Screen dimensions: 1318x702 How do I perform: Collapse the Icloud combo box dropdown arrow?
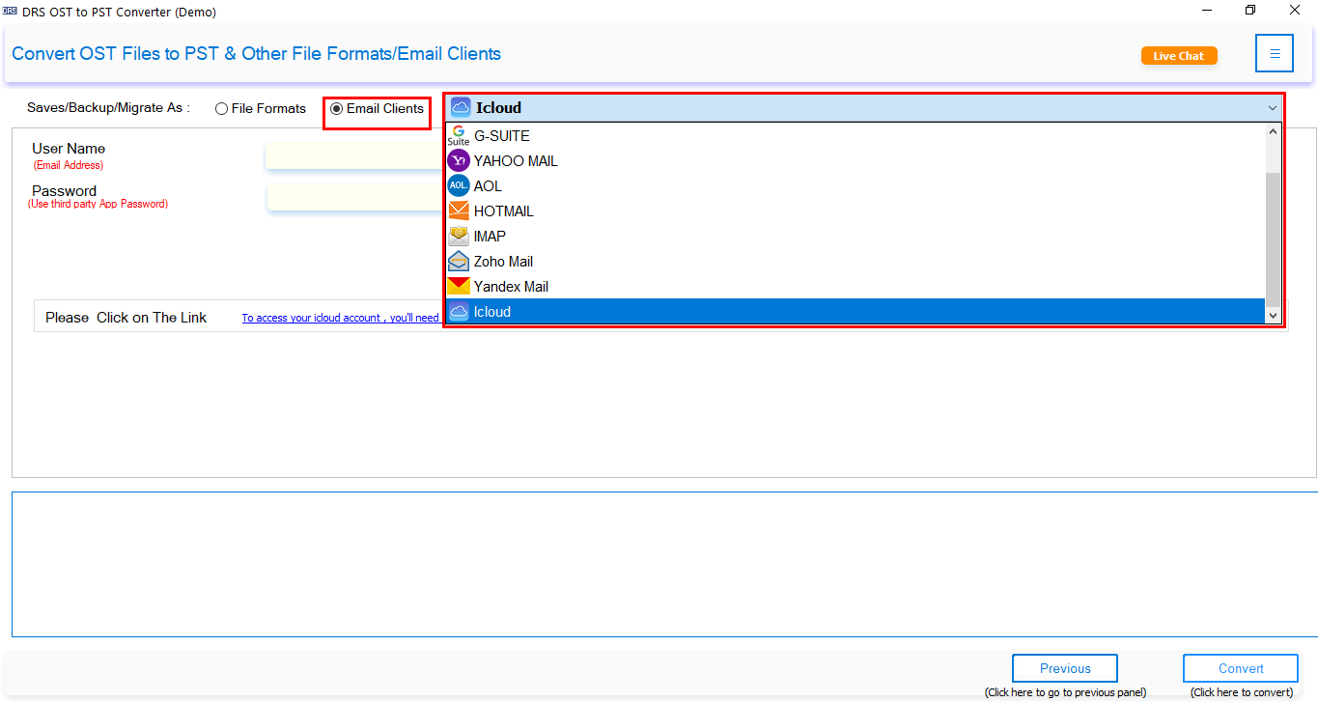coord(1273,108)
